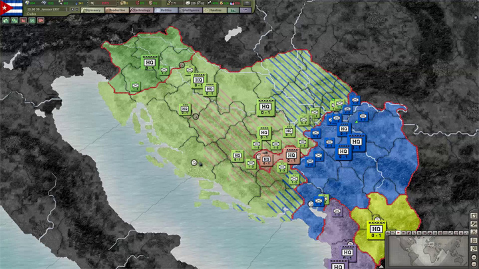
Task: Click the money dollar sign icon
Action: (x=150, y=3)
